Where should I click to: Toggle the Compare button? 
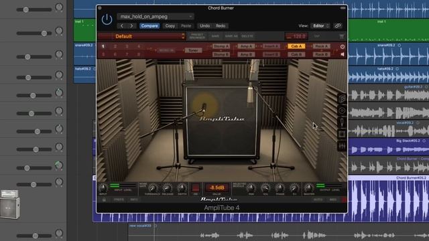149,25
